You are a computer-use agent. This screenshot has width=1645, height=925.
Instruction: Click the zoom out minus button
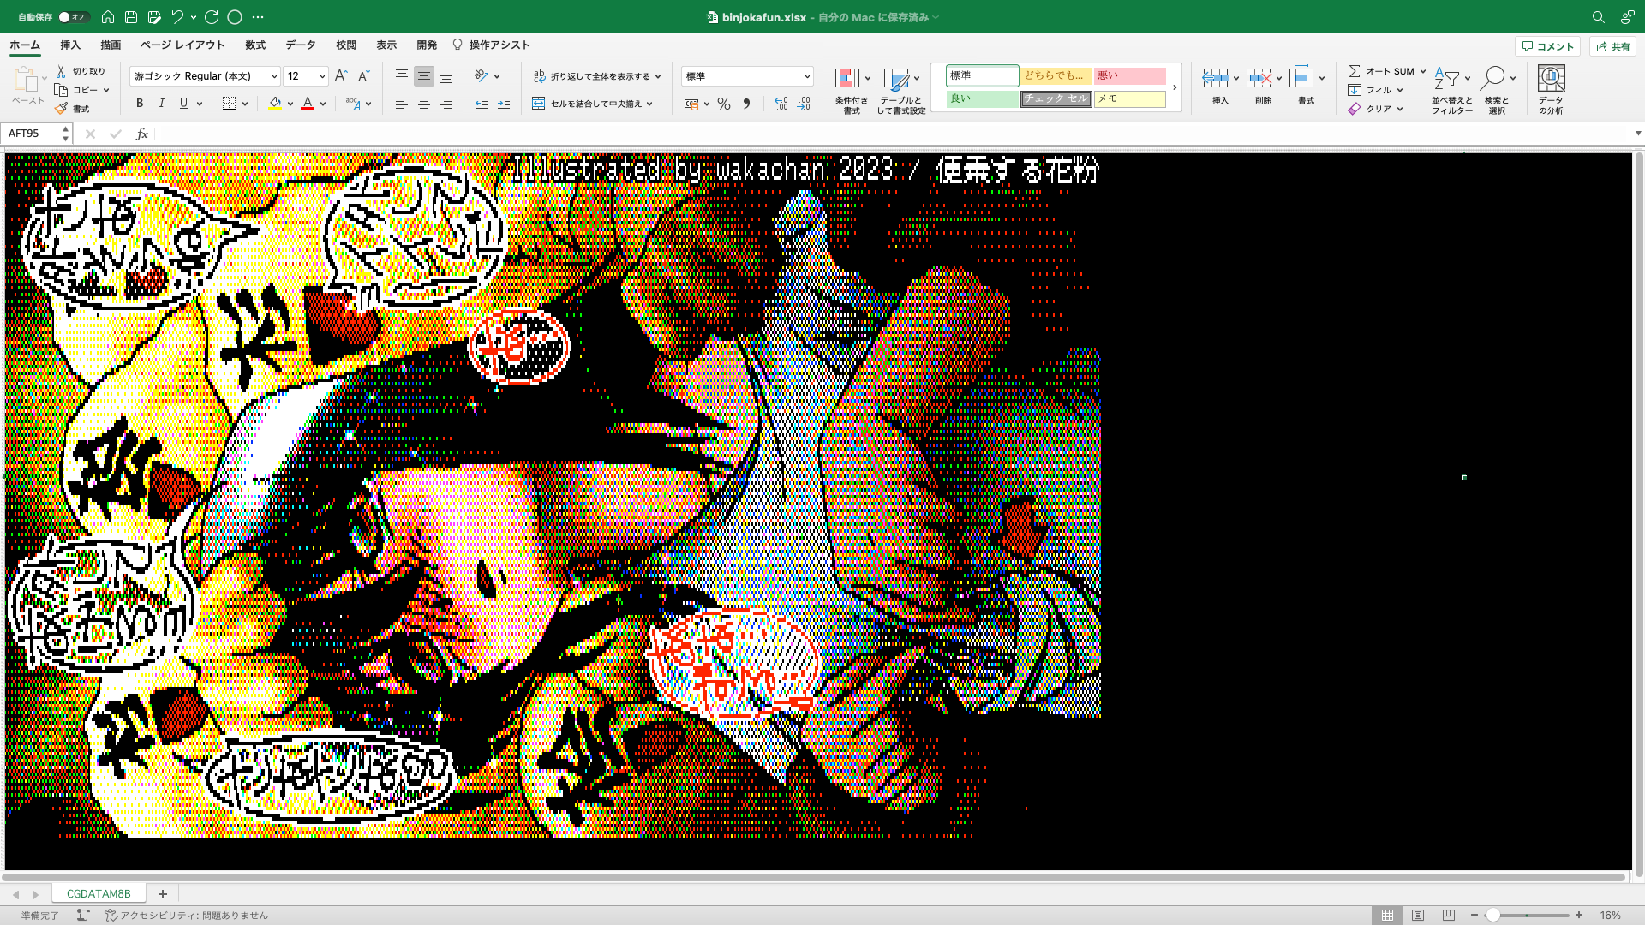click(1474, 915)
